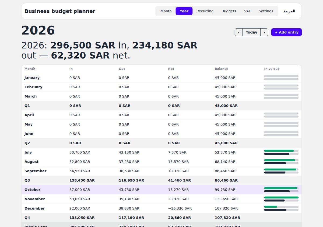Click the In vs out column header
The height and width of the screenshot is (227, 323).
point(272,69)
